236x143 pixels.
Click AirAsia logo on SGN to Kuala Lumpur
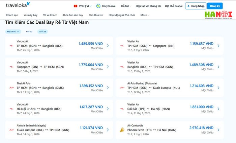(x=122, y=88)
